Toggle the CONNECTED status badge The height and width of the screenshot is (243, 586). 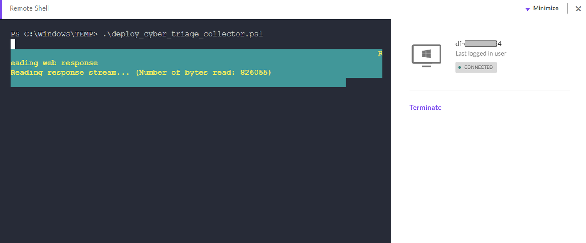pyautogui.click(x=476, y=67)
